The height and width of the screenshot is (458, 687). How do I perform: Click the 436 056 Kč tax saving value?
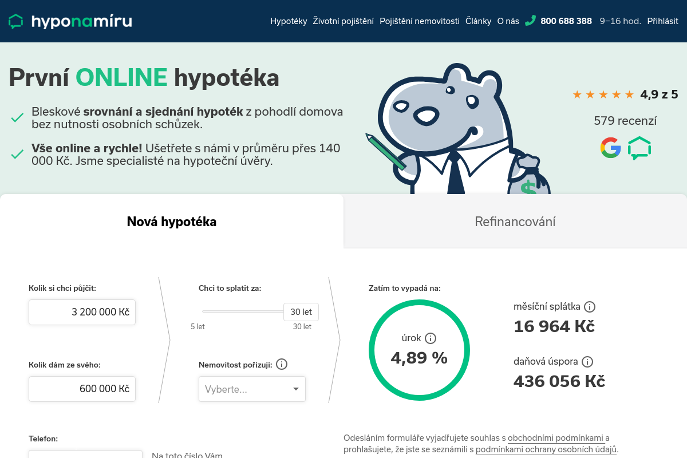pyautogui.click(x=559, y=381)
